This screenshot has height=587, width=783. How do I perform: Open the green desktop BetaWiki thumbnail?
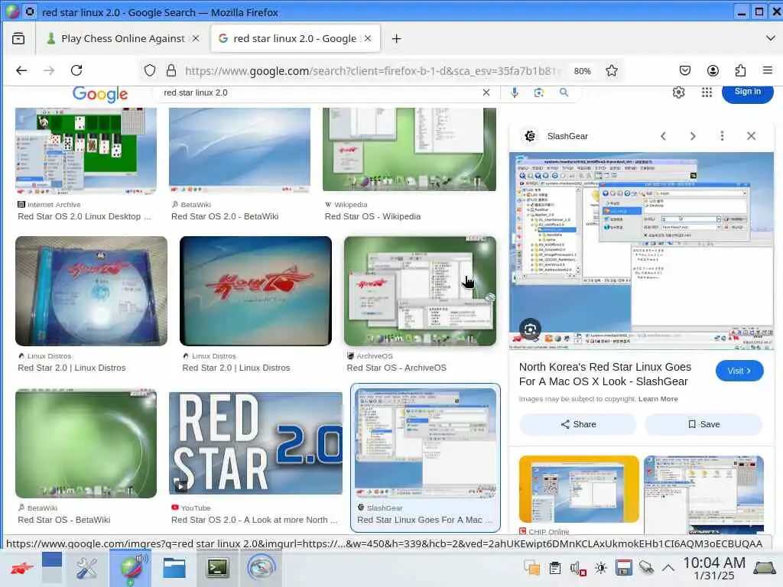[86, 443]
